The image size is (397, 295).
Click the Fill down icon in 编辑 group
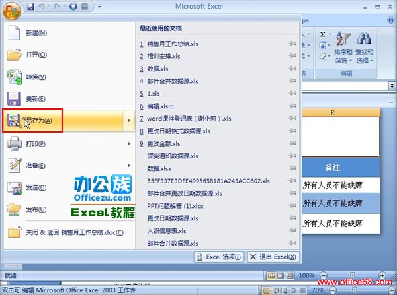tap(323, 46)
